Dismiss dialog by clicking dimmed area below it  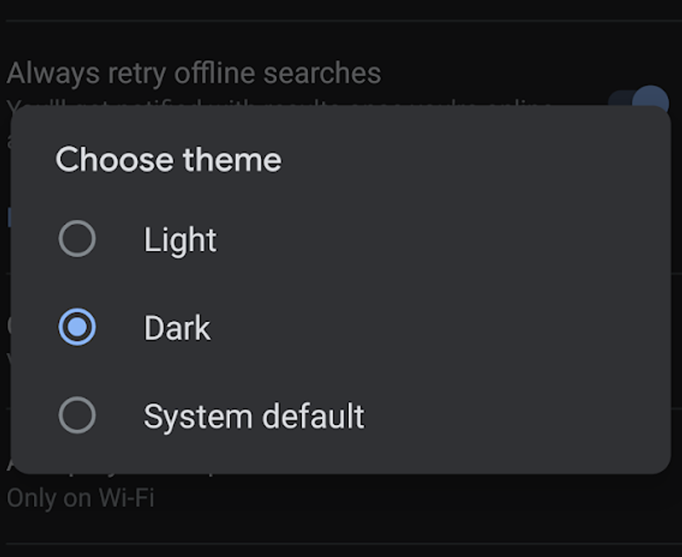pyautogui.click(x=341, y=520)
